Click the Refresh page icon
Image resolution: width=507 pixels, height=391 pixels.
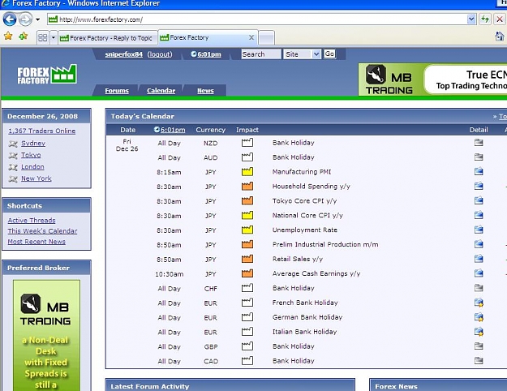(x=485, y=19)
